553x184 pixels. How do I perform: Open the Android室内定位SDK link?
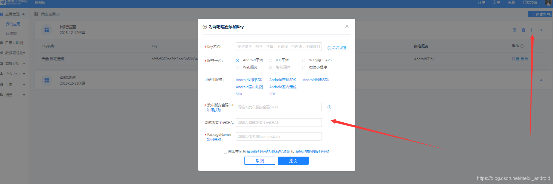[283, 90]
